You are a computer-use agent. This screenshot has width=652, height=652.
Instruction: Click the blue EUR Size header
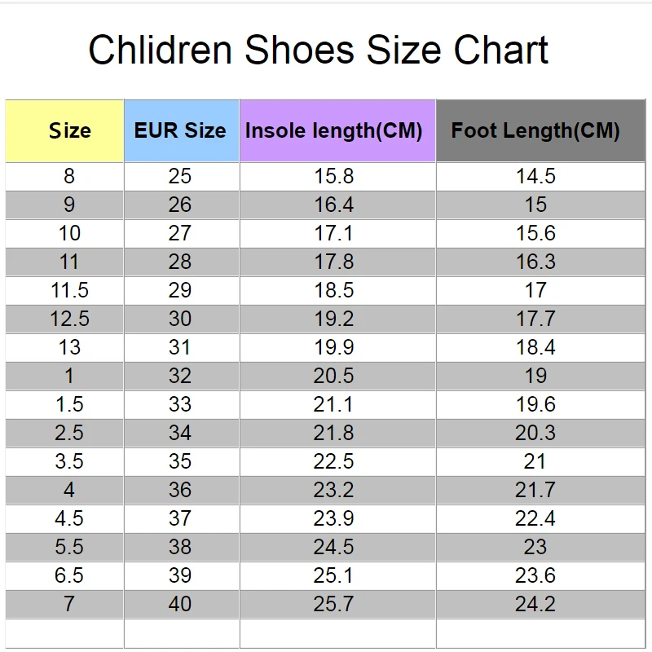tap(180, 130)
